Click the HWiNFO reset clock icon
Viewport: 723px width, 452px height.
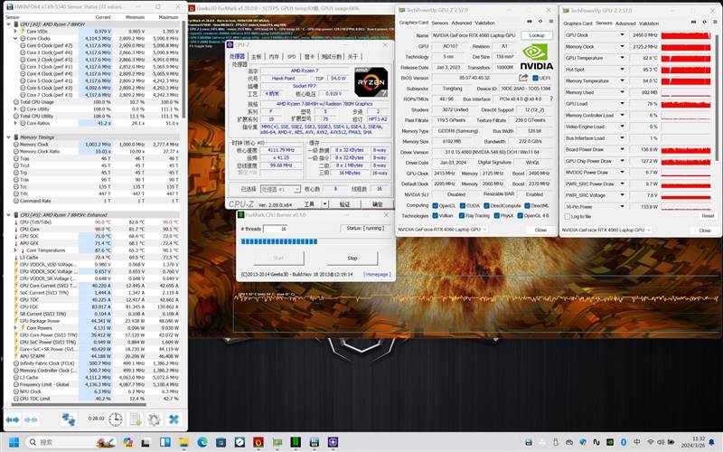pyautogui.click(x=117, y=419)
